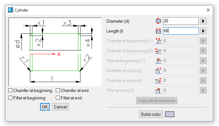Click the Cylinder dialog title bar icon
Viewport: 219px width, 126px height.
tap(10, 10)
